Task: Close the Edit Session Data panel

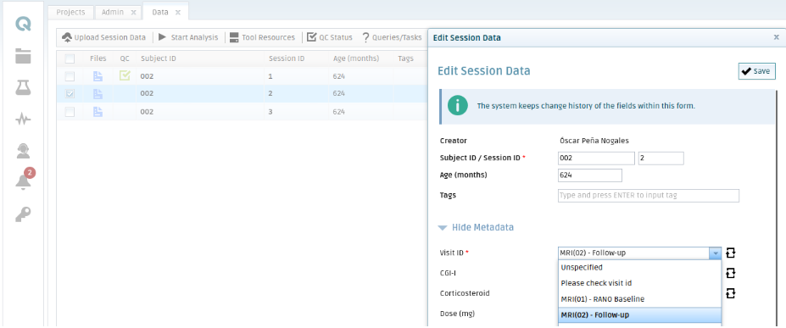Action: (777, 37)
